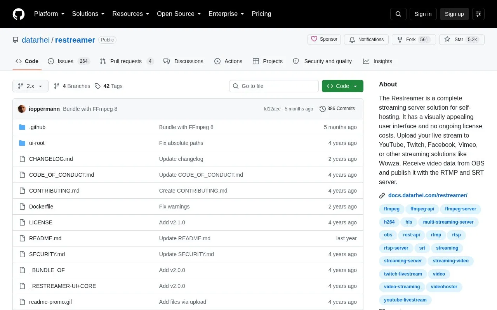Open appearance settings icon in header
Viewport: 497px width, 310px height.
478,14
